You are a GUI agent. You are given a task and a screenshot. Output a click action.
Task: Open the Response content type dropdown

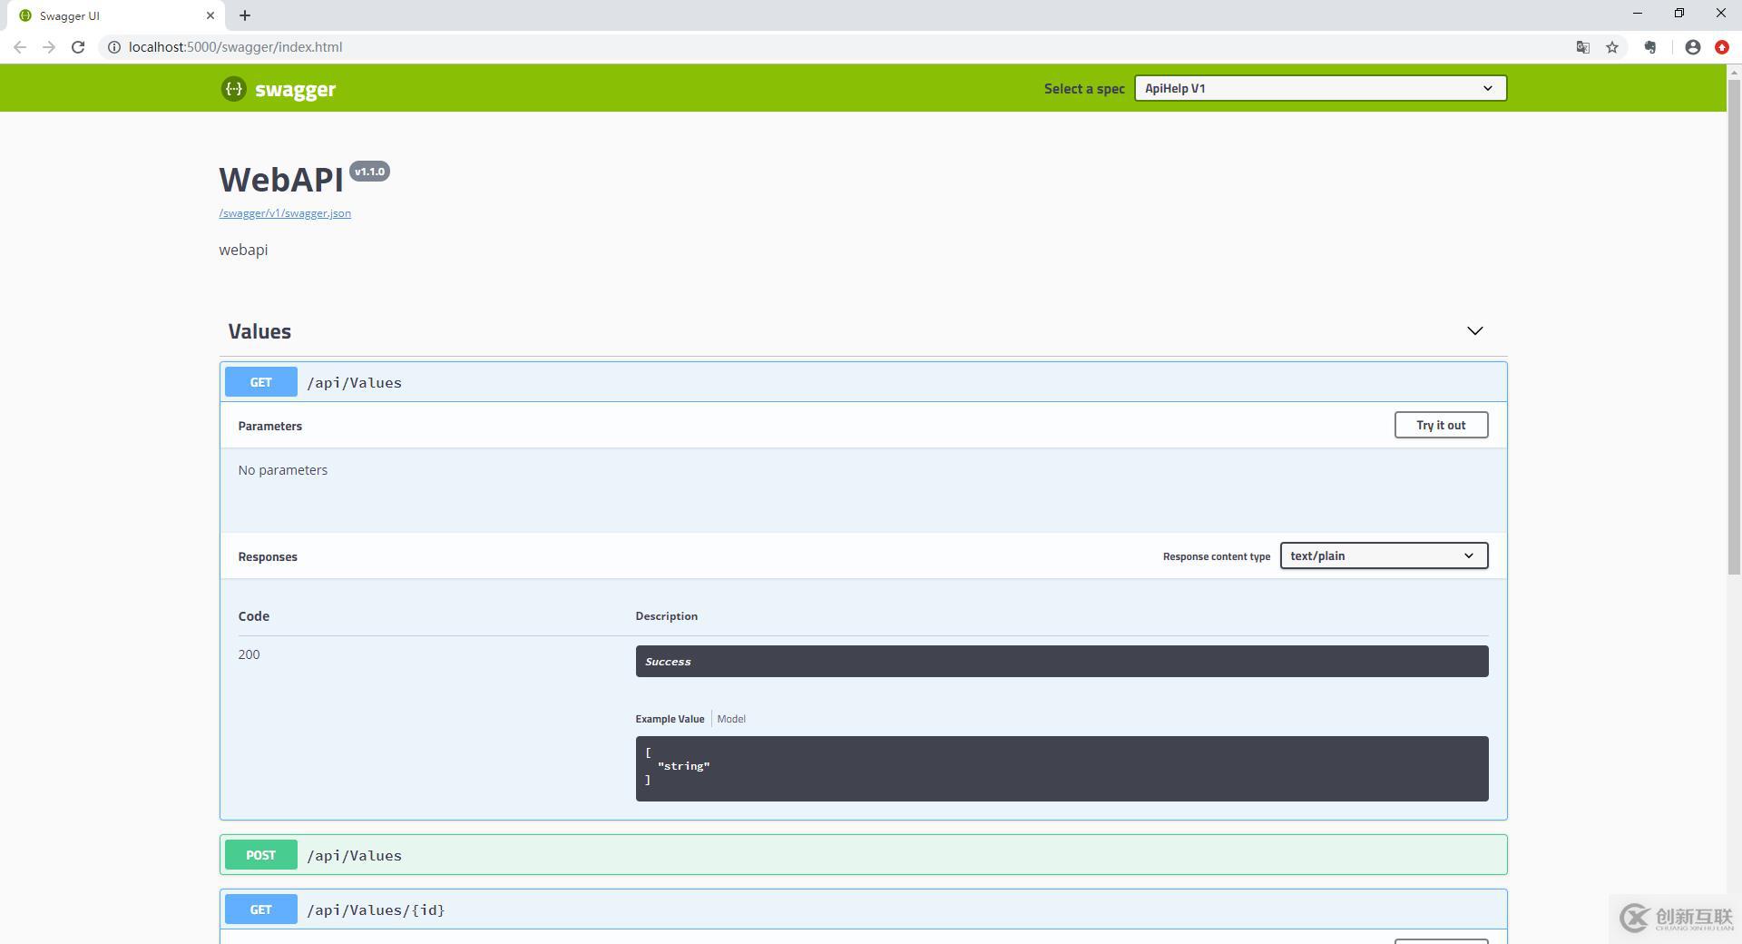1384,556
